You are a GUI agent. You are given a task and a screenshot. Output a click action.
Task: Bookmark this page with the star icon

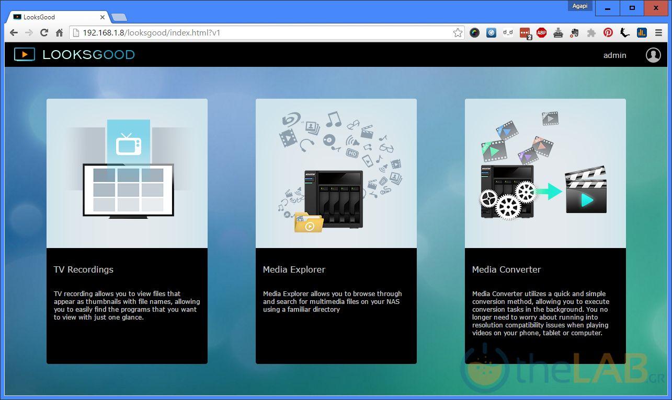click(x=458, y=33)
